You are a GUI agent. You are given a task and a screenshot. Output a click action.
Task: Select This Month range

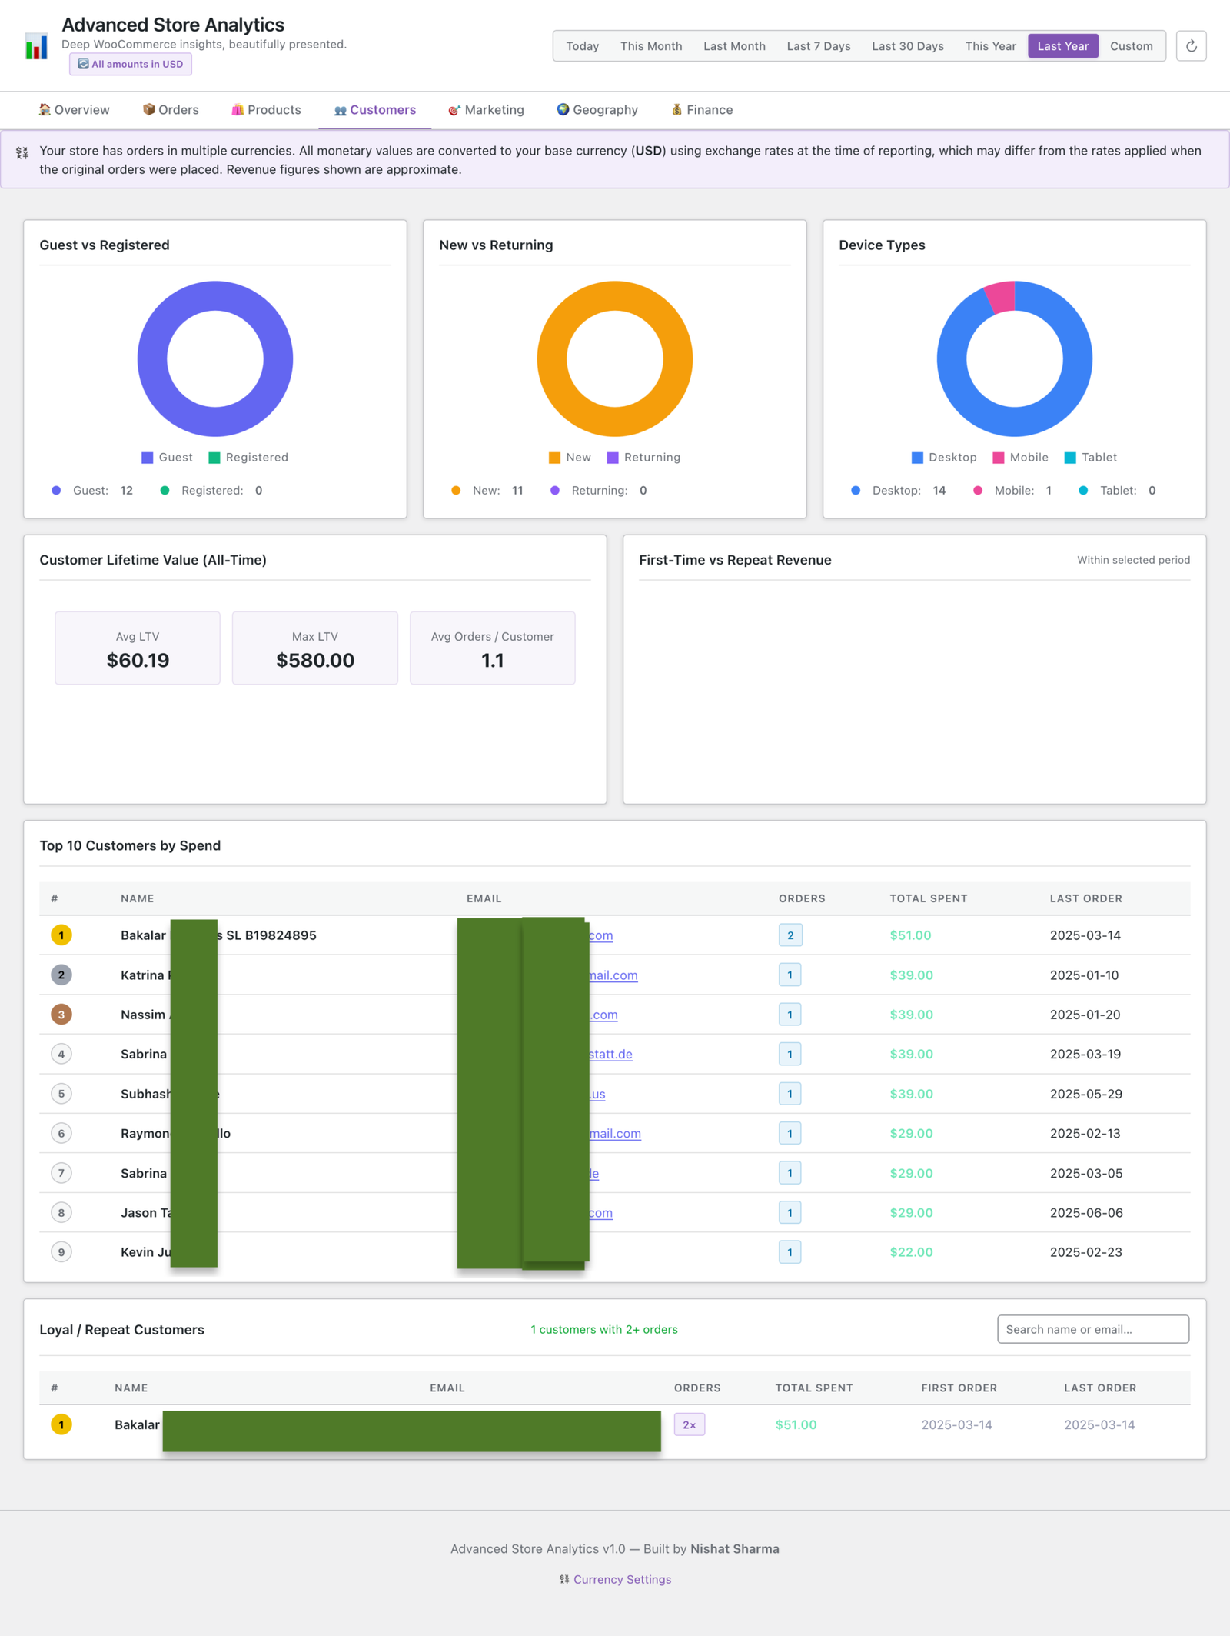coord(651,46)
